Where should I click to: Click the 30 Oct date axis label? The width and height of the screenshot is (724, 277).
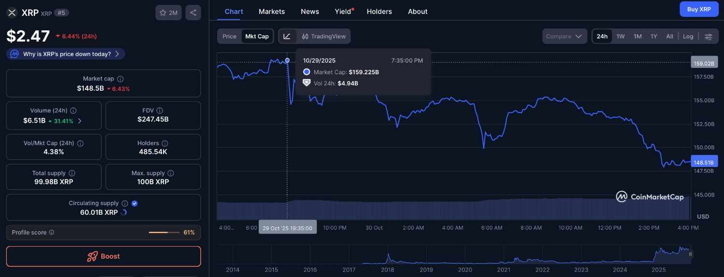(374, 228)
